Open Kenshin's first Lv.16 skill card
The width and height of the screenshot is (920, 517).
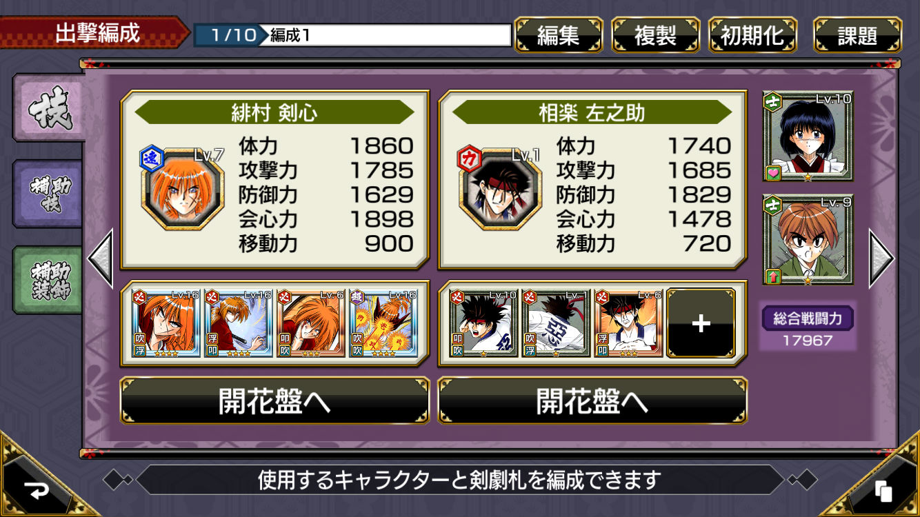[x=166, y=323]
